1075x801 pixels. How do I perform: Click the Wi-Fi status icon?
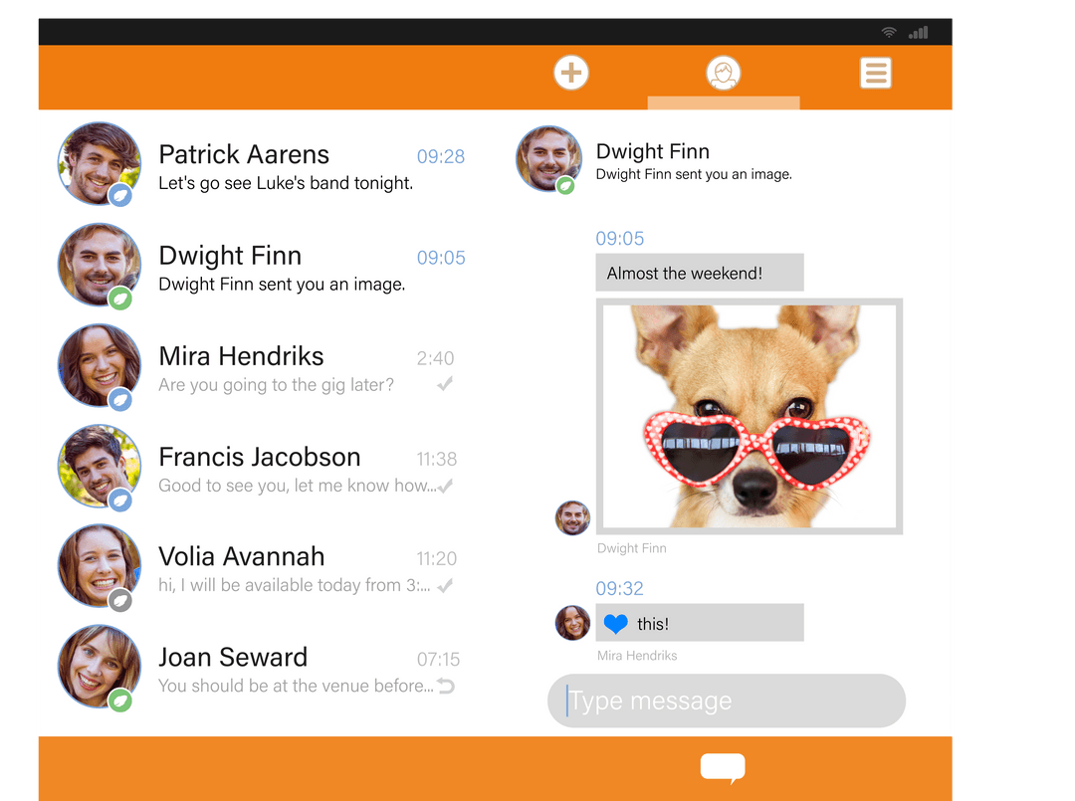[889, 32]
